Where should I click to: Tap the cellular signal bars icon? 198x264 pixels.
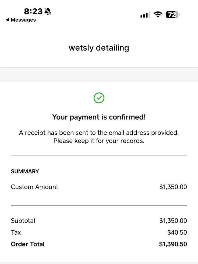point(145,15)
